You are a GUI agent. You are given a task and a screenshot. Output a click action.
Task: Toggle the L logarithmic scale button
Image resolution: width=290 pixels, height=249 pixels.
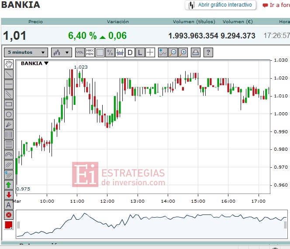click(x=140, y=52)
